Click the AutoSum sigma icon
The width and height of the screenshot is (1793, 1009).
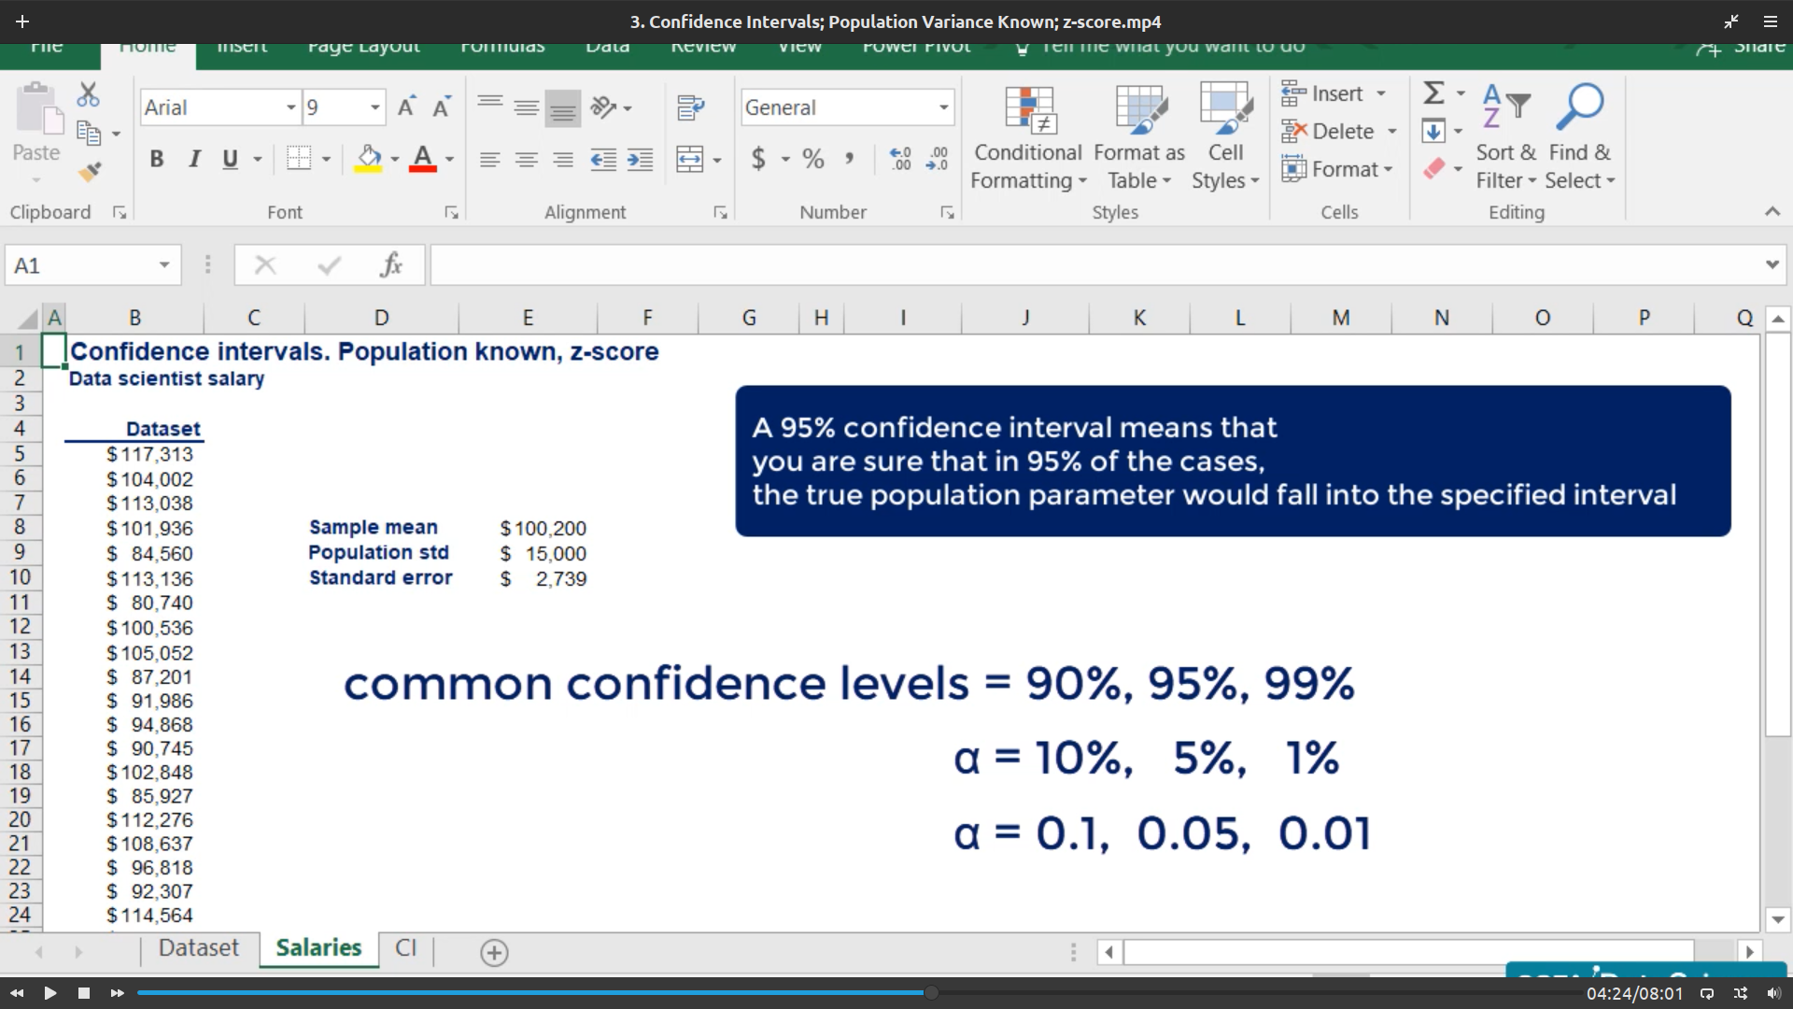(1433, 92)
